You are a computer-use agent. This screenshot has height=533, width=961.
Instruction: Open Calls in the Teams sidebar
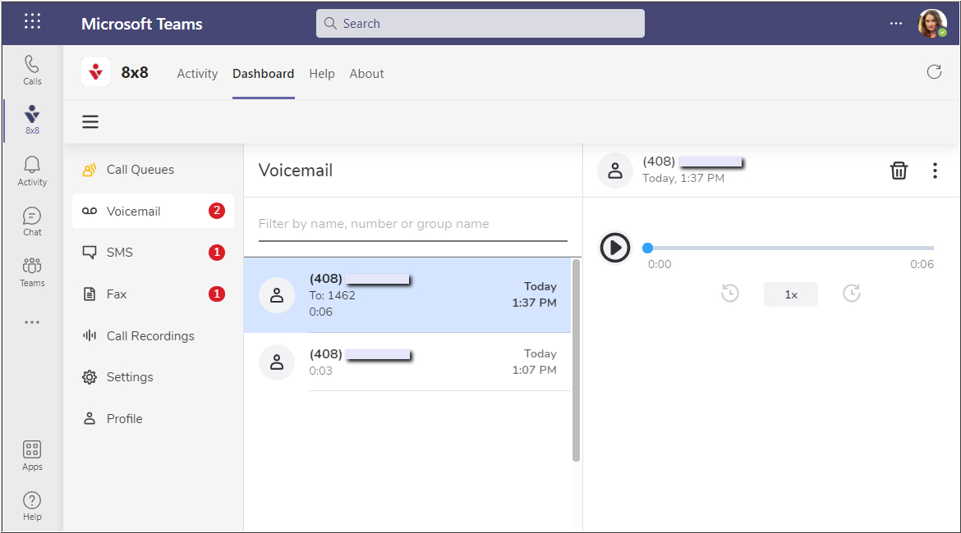(32, 70)
